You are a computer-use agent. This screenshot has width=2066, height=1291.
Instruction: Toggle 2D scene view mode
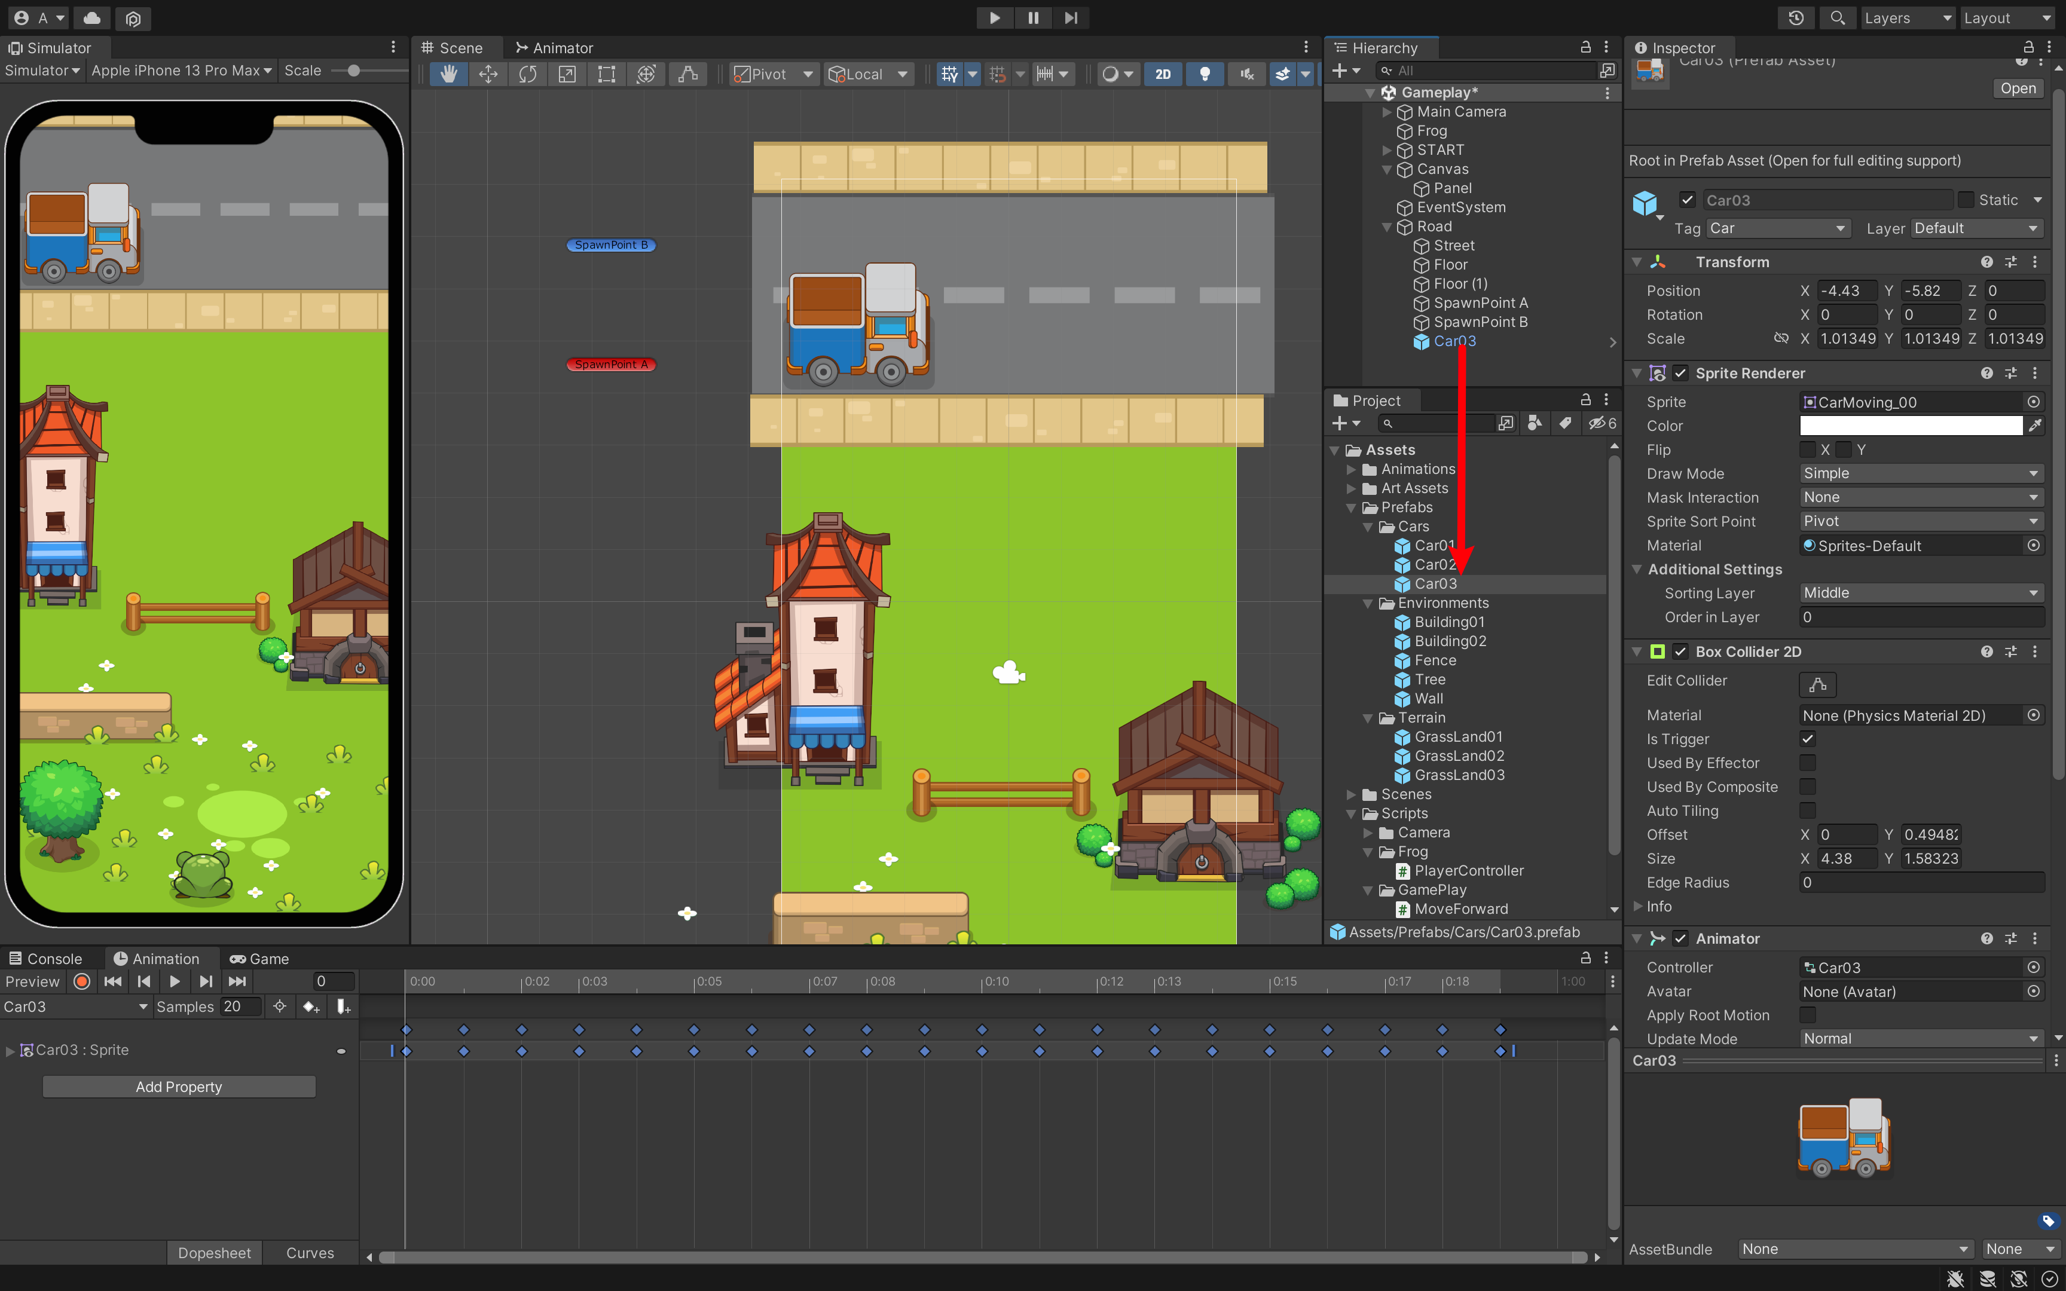(1163, 74)
